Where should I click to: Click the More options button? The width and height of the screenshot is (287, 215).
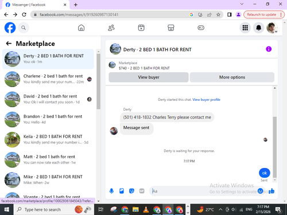tap(232, 77)
